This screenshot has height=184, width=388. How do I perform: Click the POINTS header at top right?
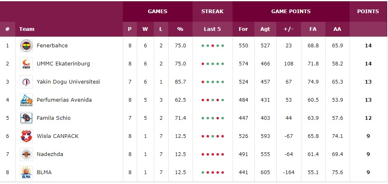[368, 12]
